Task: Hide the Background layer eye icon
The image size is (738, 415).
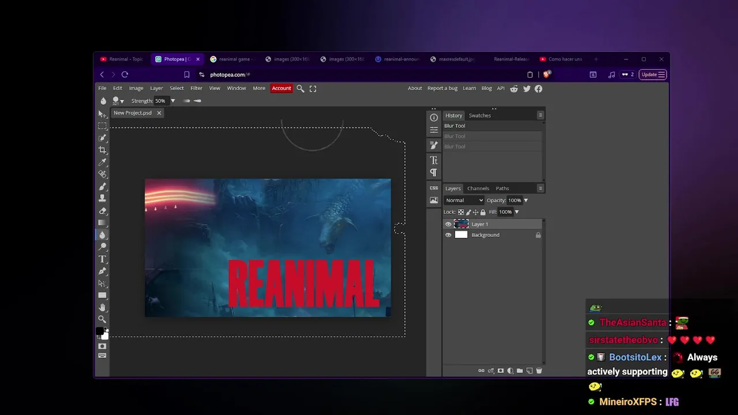Action: 449,235
